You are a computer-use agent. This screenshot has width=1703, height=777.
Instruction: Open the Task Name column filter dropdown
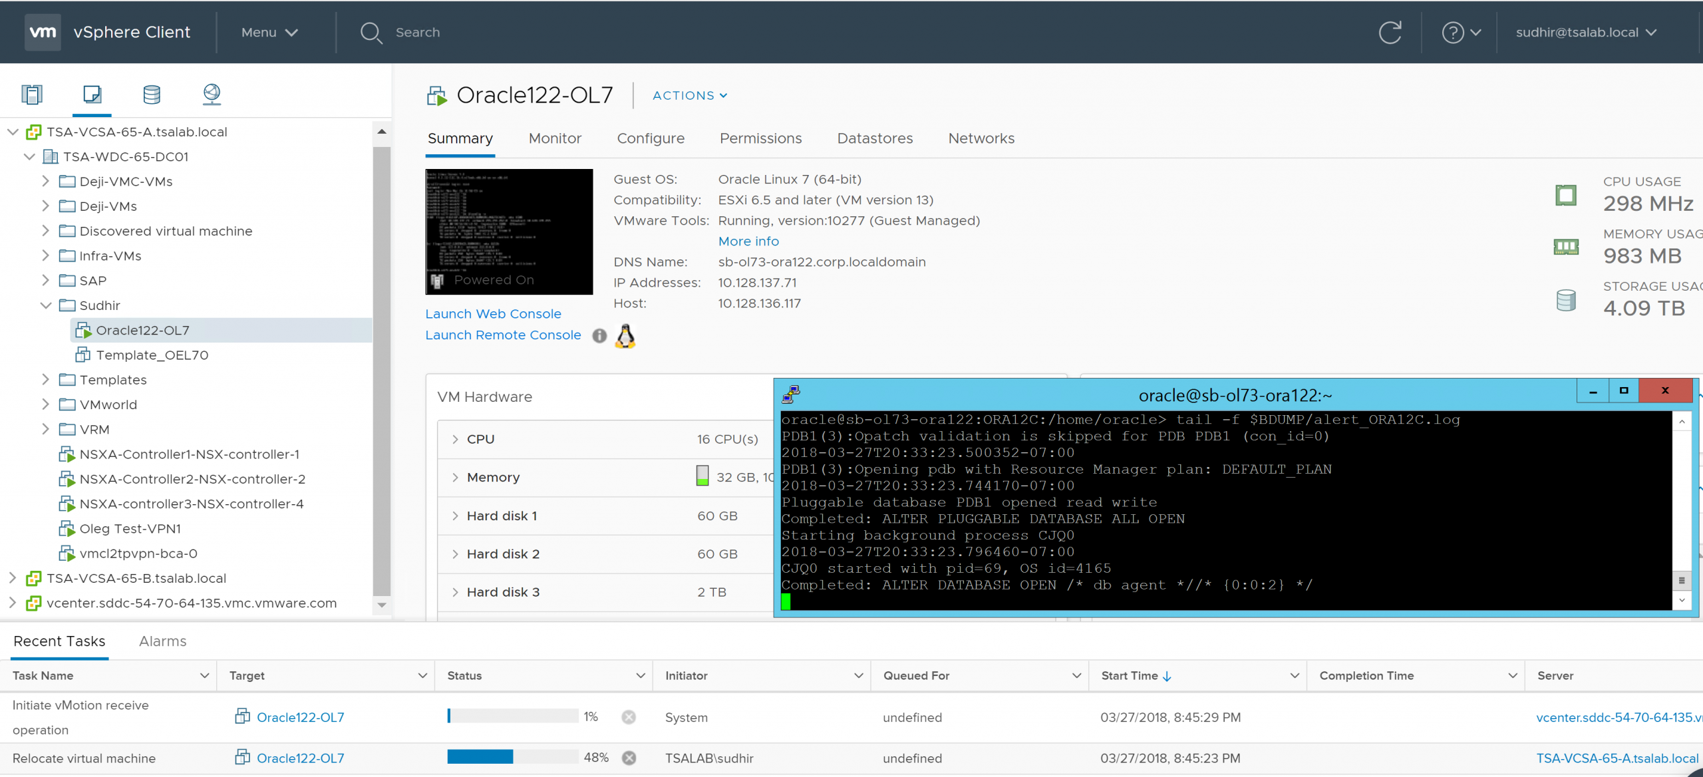204,676
